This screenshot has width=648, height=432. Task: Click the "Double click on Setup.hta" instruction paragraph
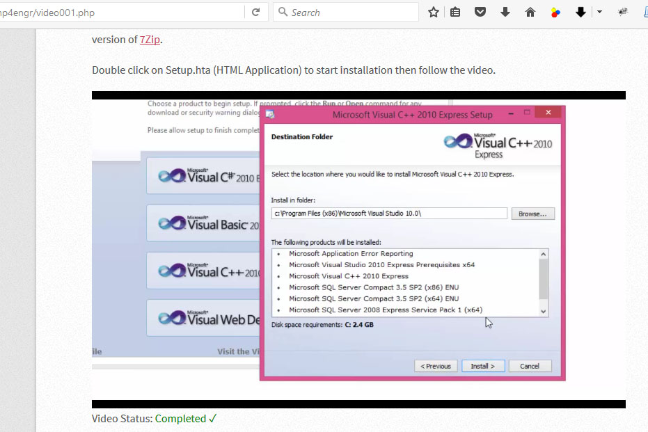point(294,70)
